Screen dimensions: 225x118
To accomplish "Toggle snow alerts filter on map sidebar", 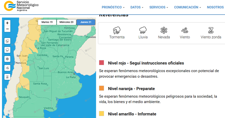I will click(x=7, y=59).
